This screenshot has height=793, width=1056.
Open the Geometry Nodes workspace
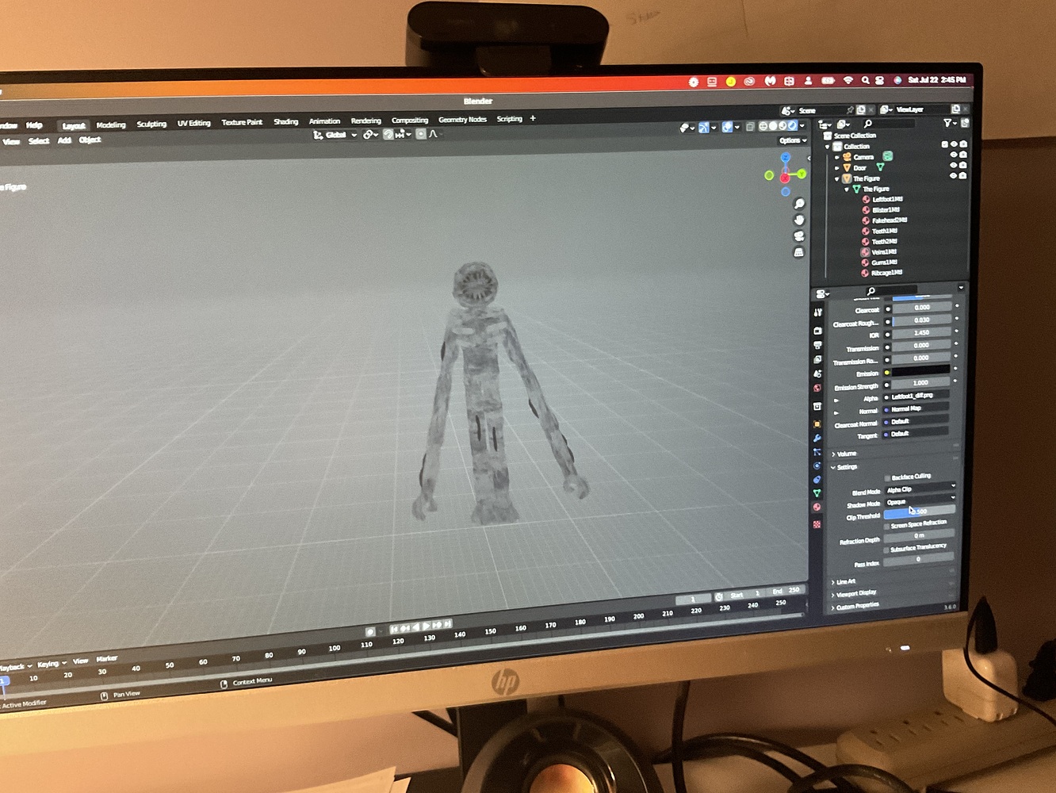tap(462, 119)
